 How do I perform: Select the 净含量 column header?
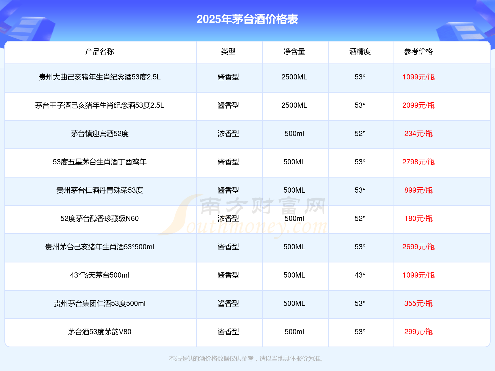(x=294, y=51)
